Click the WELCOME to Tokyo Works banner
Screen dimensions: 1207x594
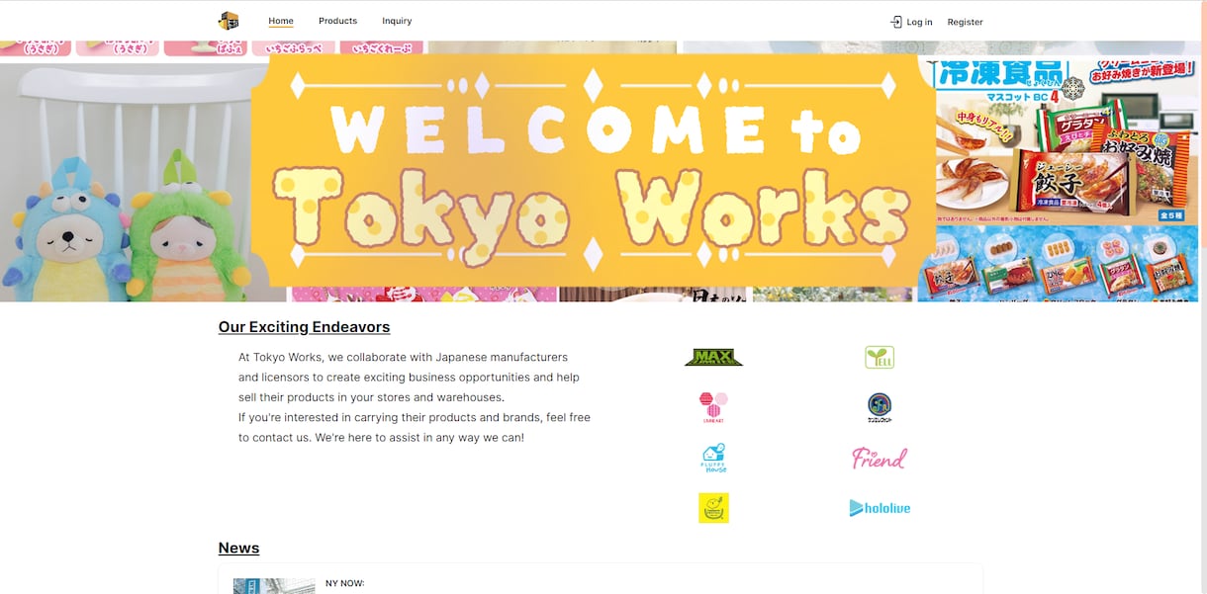pos(594,171)
